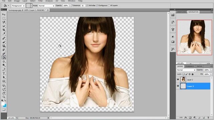Switch to the Channels tab
Image resolution: width=214 pixels, height=120 pixels.
[x=190, y=66]
